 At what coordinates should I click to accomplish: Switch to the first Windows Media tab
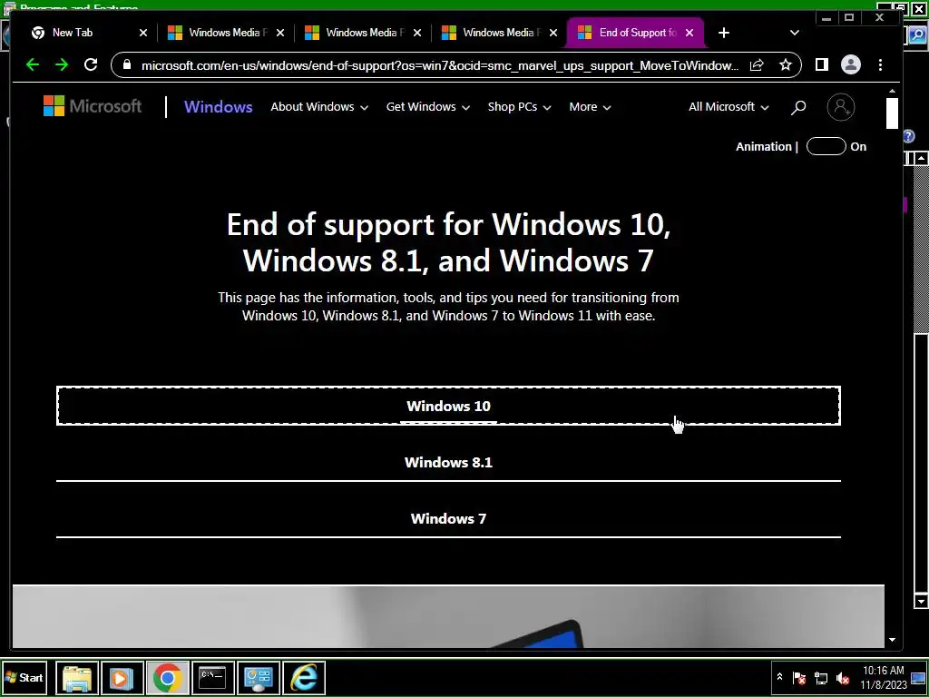click(x=225, y=33)
